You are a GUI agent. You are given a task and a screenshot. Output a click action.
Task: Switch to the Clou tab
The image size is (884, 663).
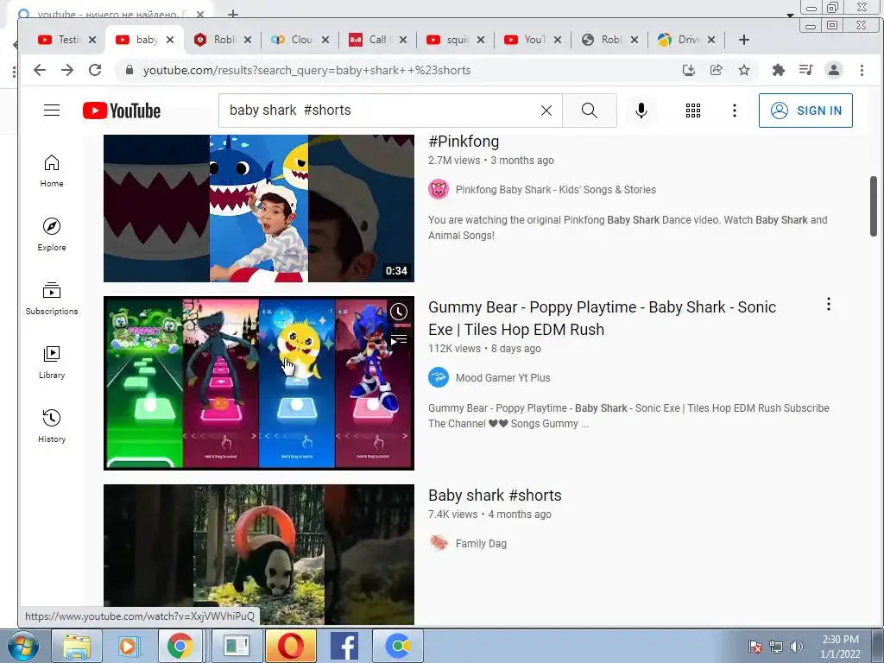pyautogui.click(x=294, y=40)
